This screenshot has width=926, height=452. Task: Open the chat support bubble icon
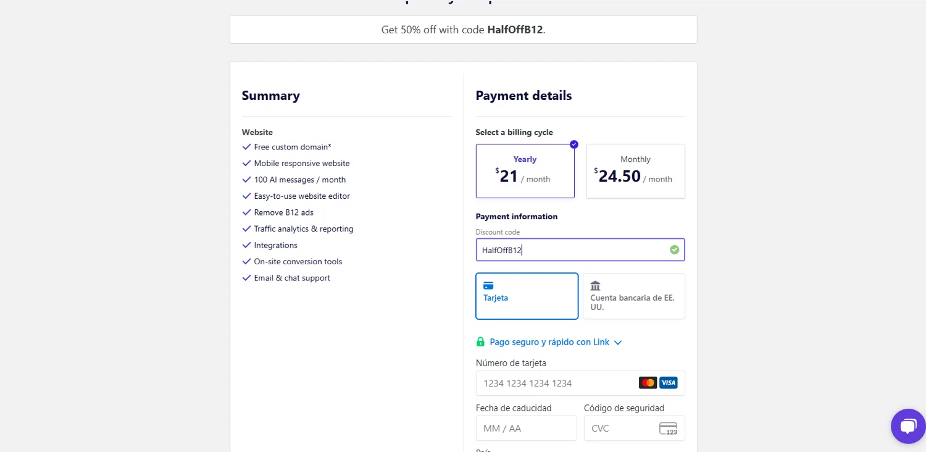908,426
